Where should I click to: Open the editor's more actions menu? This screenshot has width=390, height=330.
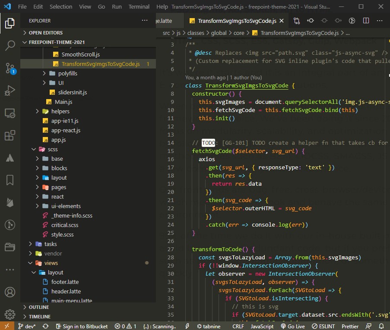[x=379, y=20]
